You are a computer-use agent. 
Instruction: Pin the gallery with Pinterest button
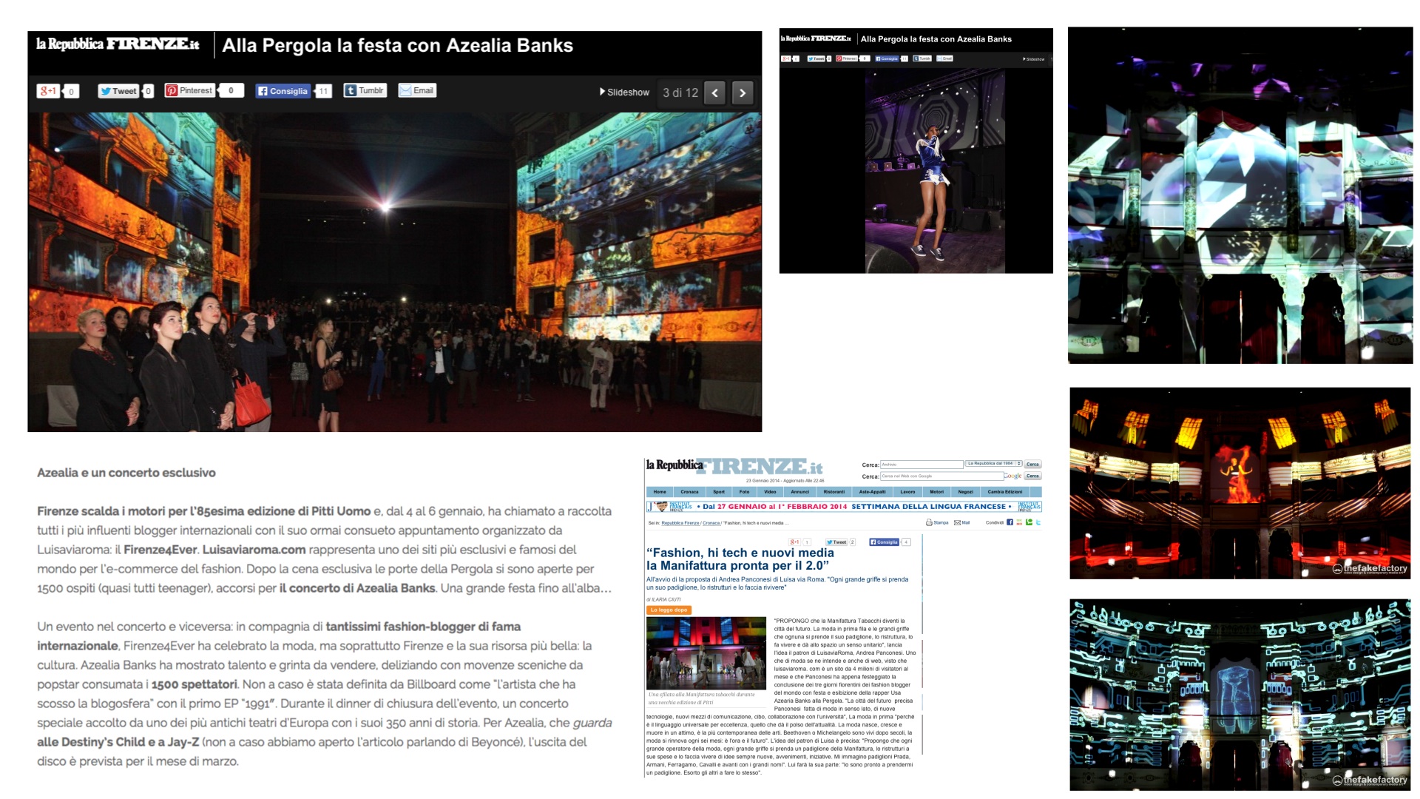(x=190, y=90)
